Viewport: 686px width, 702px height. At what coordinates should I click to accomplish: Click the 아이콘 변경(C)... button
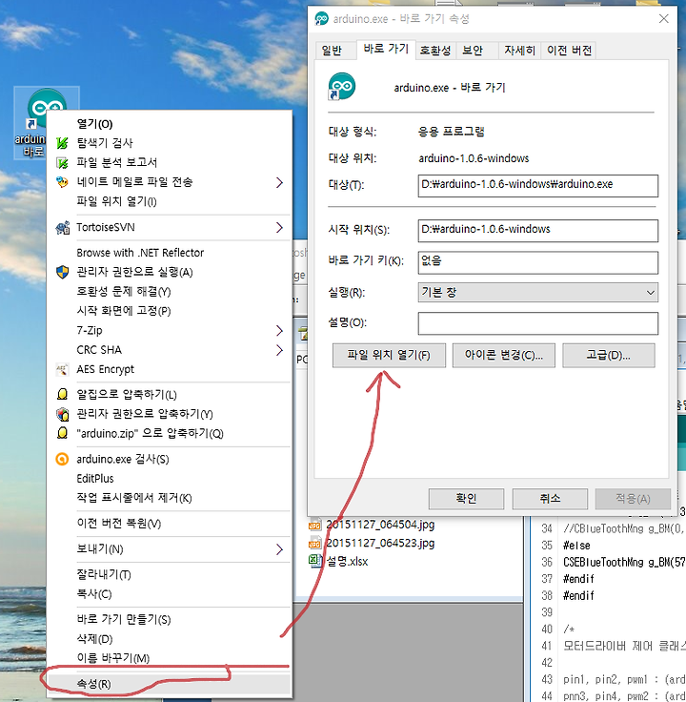pyautogui.click(x=504, y=356)
